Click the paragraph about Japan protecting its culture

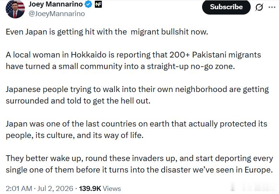click(137, 130)
